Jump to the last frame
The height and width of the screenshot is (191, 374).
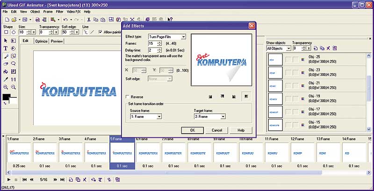point(62,180)
